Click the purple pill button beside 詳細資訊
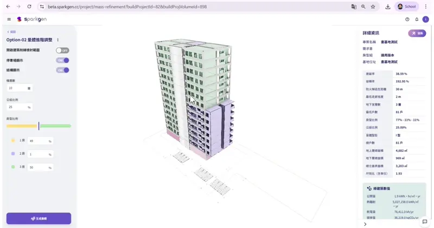Screen dimensions: 434x228 click(417, 33)
